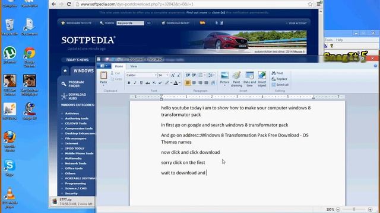Open the font size 14 dropdown

pyautogui.click(x=167, y=75)
